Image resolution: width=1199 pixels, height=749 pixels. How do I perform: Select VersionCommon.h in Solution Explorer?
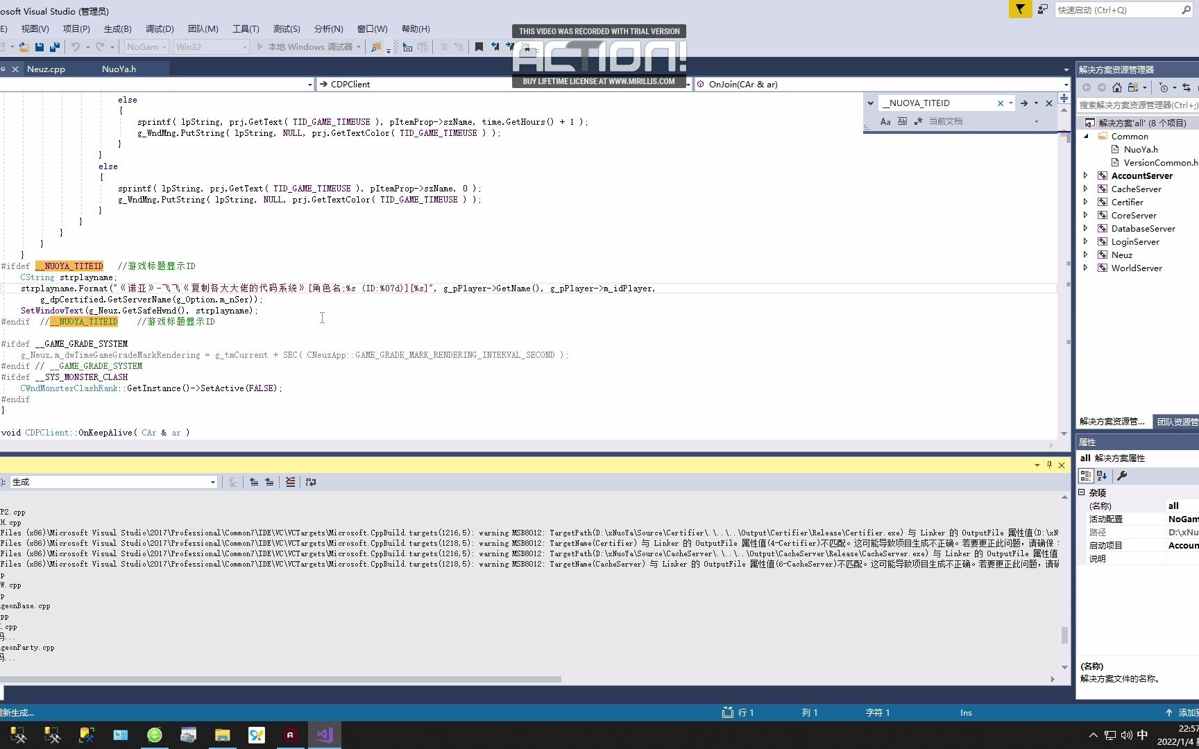(x=1155, y=163)
